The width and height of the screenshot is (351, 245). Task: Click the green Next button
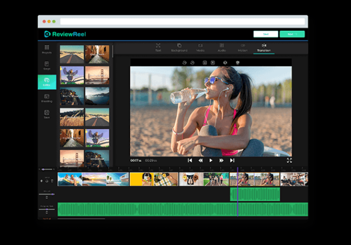[x=292, y=34]
